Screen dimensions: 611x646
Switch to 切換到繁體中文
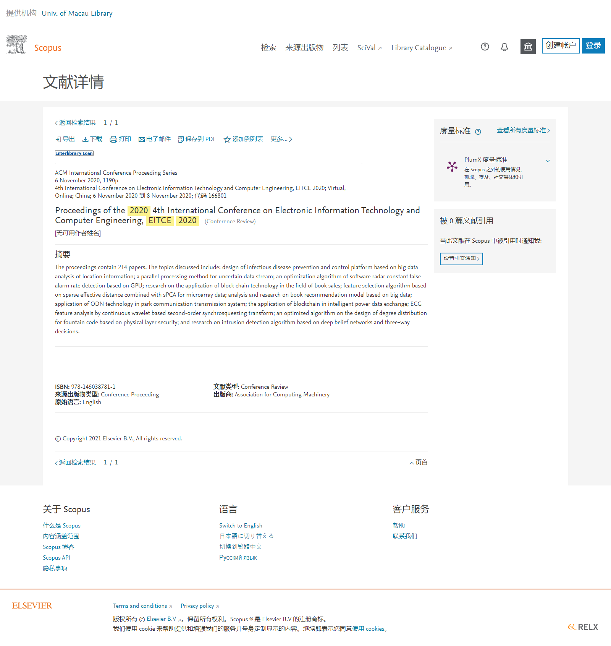(x=241, y=547)
